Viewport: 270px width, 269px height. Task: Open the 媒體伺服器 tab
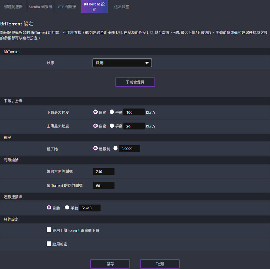coord(13,7)
